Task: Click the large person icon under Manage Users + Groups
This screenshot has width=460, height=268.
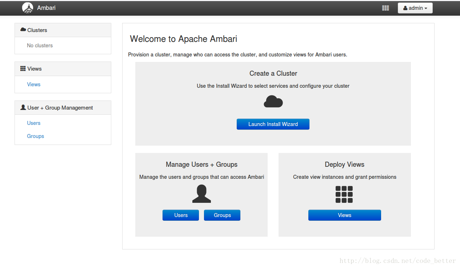Action: coord(201,194)
